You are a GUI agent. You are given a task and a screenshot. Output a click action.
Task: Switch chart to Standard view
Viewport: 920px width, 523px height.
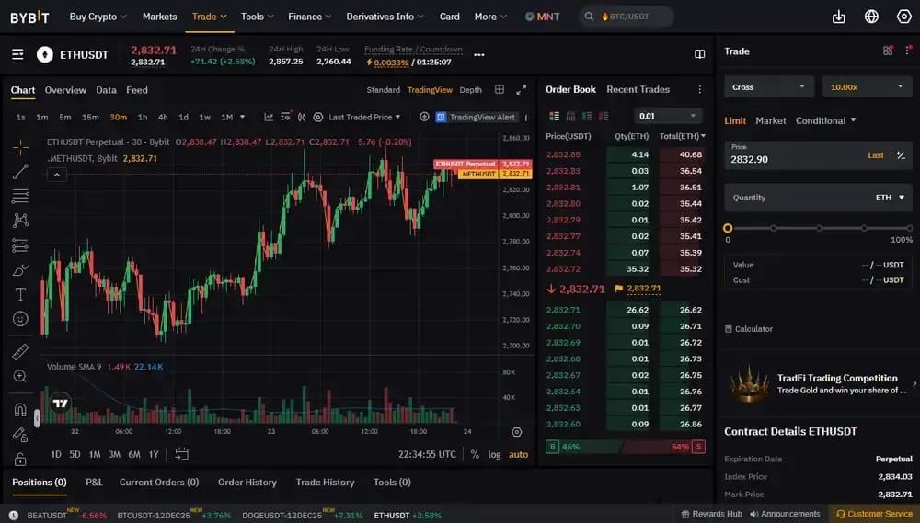pos(383,90)
